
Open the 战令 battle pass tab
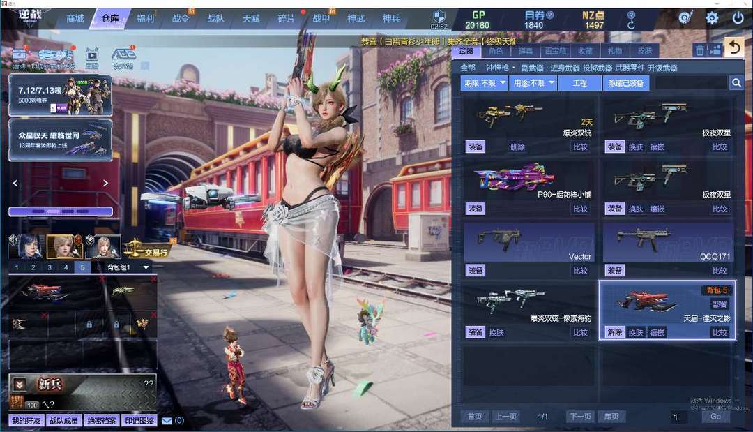point(181,18)
